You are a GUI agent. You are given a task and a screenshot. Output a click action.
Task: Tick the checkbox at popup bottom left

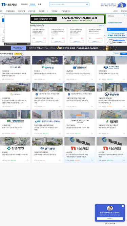click(x=6, y=44)
